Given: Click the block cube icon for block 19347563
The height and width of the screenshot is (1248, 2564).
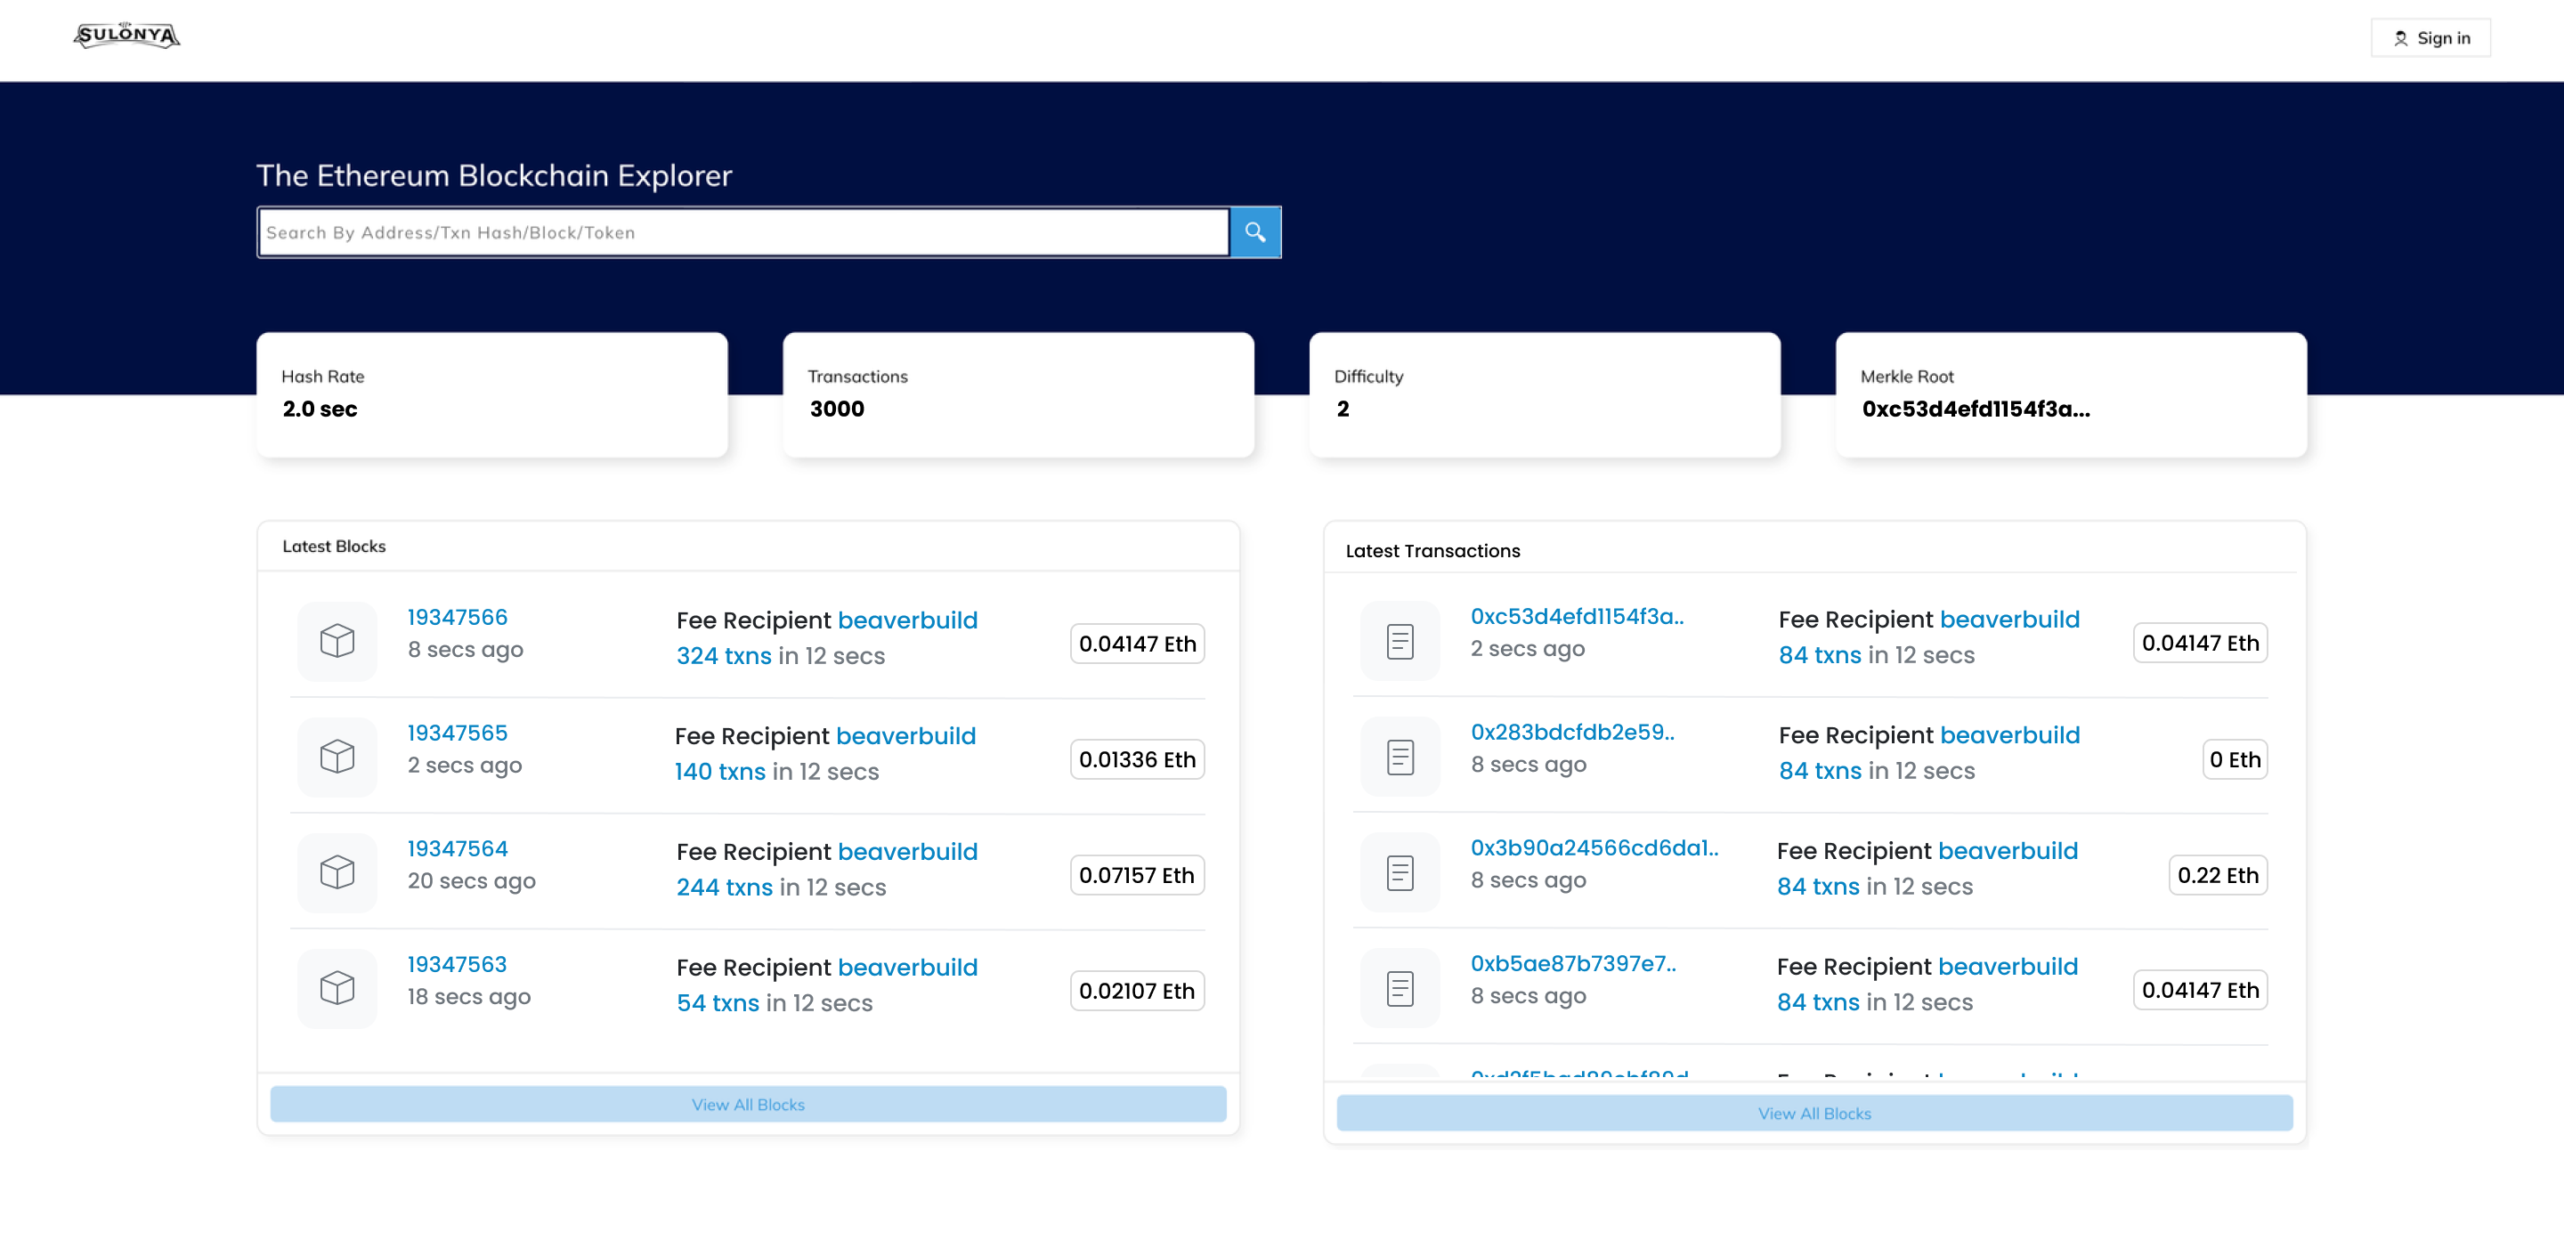Looking at the screenshot, I should pos(337,987).
